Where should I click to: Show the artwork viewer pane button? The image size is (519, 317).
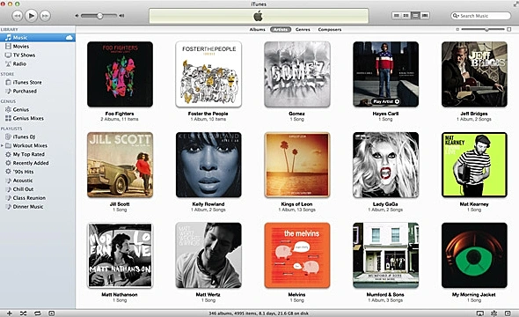click(52, 313)
